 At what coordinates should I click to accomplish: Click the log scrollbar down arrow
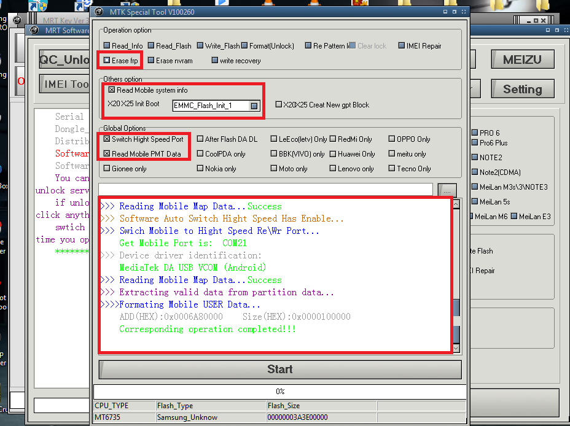pos(456,349)
